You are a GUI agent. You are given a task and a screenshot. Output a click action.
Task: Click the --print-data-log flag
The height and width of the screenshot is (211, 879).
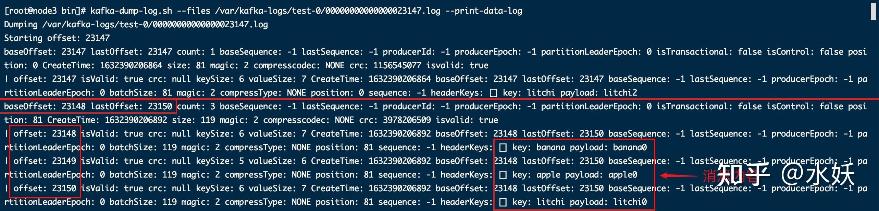coord(484,11)
